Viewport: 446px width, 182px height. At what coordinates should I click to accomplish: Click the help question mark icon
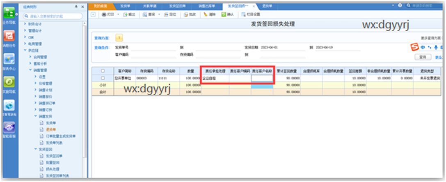(400, 6)
